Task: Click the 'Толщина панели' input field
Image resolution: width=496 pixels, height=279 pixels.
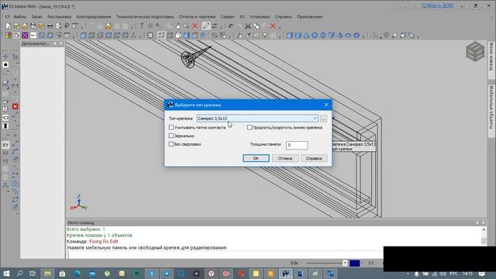Action: [x=297, y=145]
